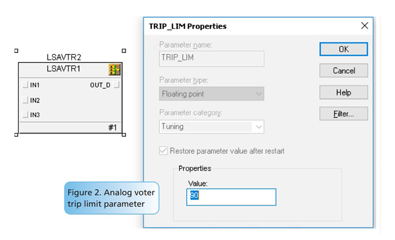
Task: Click the LSAVTR1 function block icon
Action: click(x=115, y=69)
